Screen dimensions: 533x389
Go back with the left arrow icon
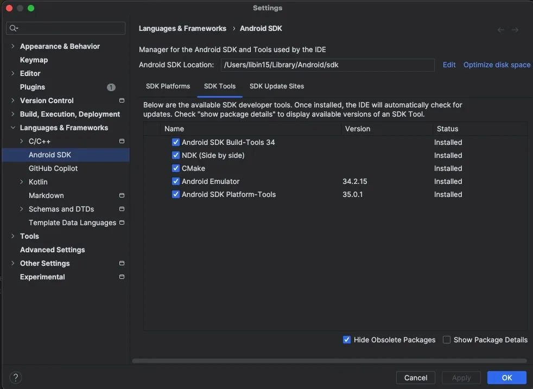pos(501,30)
